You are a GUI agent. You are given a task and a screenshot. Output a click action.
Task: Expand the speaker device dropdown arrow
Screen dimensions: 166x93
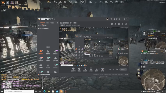pyautogui.click(x=105, y=69)
